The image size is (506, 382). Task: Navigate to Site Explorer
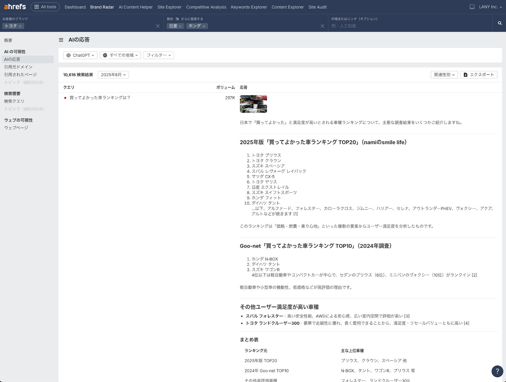pyautogui.click(x=170, y=7)
